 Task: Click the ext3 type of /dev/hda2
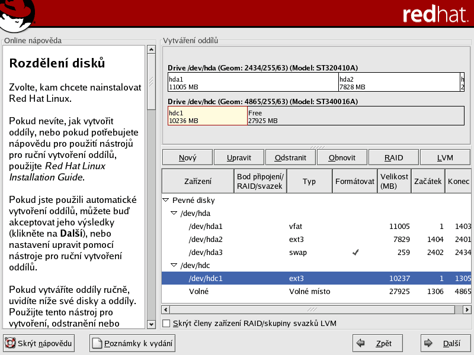pyautogui.click(x=296, y=240)
